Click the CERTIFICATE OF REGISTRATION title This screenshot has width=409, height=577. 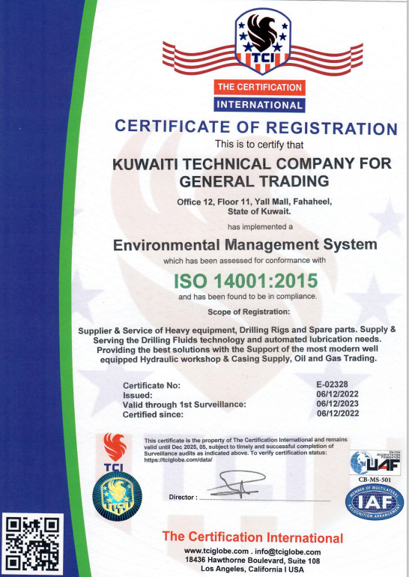tap(256, 127)
